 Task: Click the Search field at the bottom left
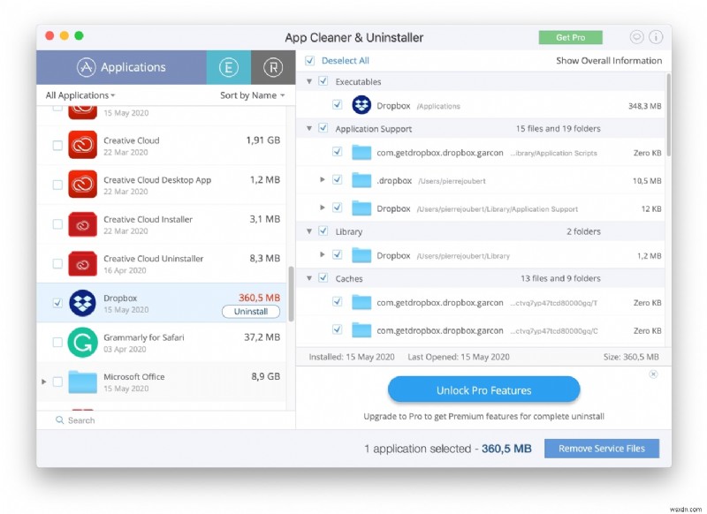[80, 420]
